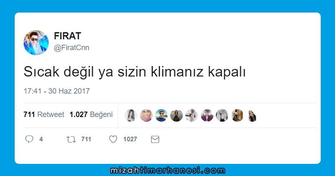Click the retweet arrows icon

click(x=71, y=139)
